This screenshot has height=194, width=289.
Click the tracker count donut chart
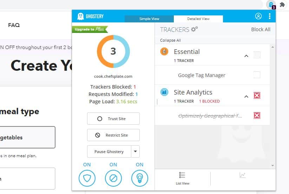(x=113, y=51)
